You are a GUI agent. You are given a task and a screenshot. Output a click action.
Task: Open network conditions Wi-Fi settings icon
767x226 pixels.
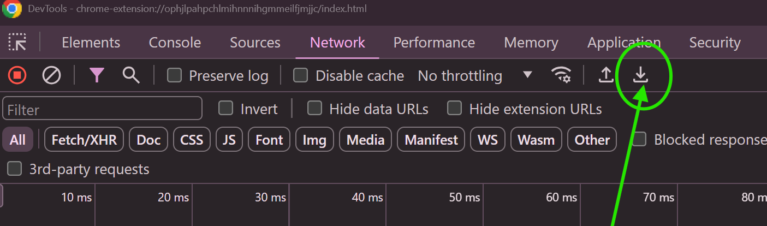561,75
